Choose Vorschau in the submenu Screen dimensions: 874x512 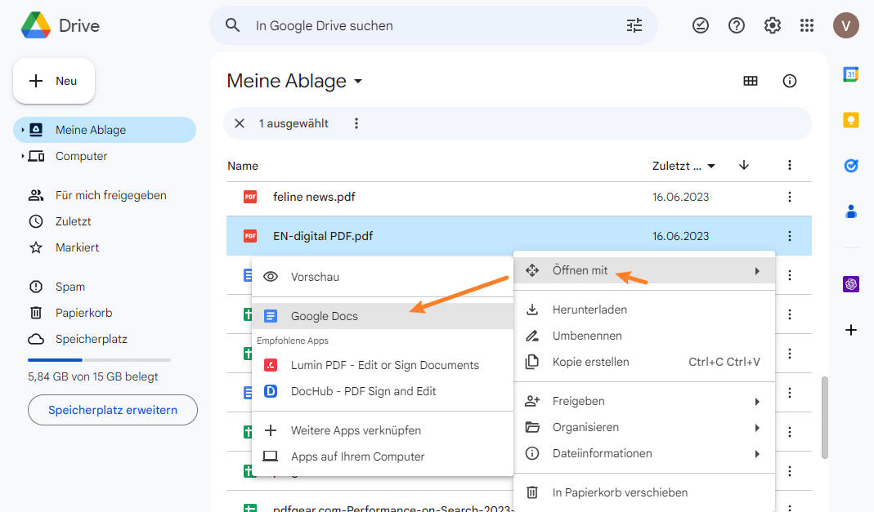(x=383, y=277)
